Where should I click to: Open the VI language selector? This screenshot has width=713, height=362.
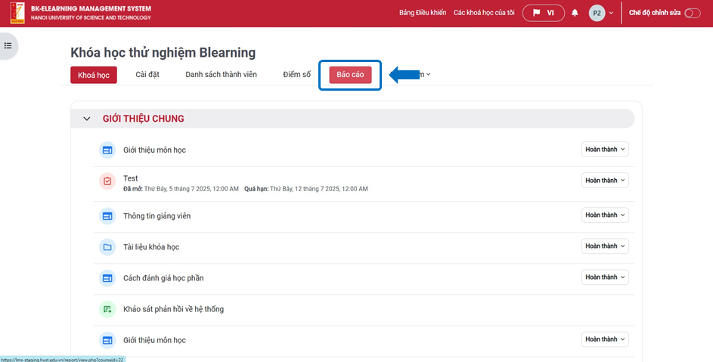click(544, 13)
